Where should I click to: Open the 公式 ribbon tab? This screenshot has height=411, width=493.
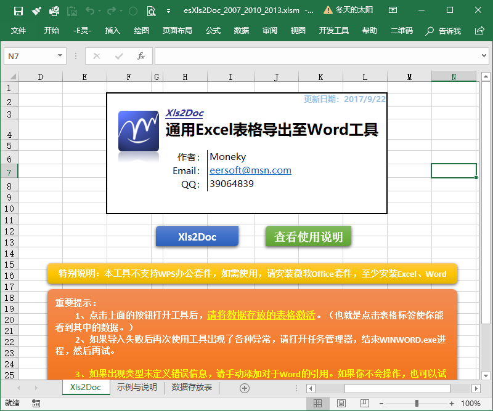pyautogui.click(x=213, y=31)
